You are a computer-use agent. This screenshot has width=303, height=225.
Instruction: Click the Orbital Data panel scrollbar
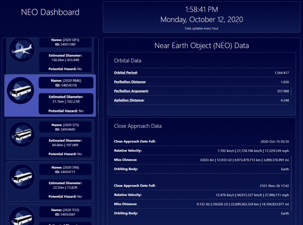(291, 91)
